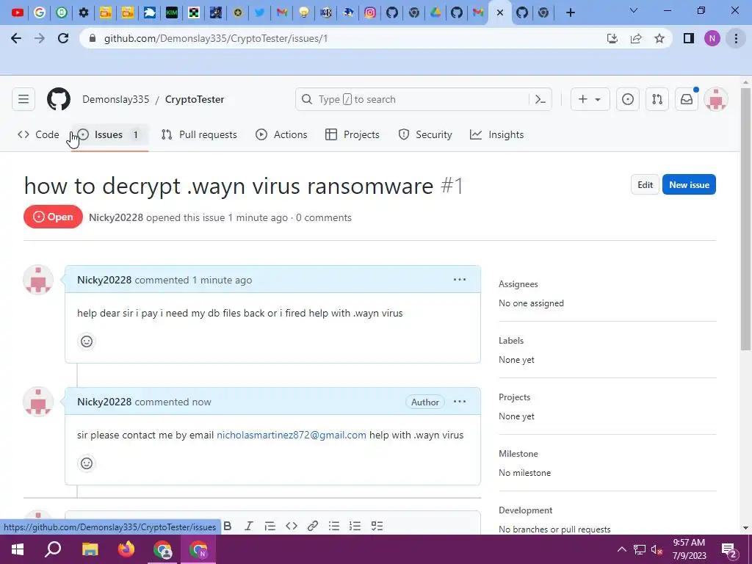This screenshot has height=564, width=752.
Task: Open Firefox from the taskbar
Action: tap(126, 549)
